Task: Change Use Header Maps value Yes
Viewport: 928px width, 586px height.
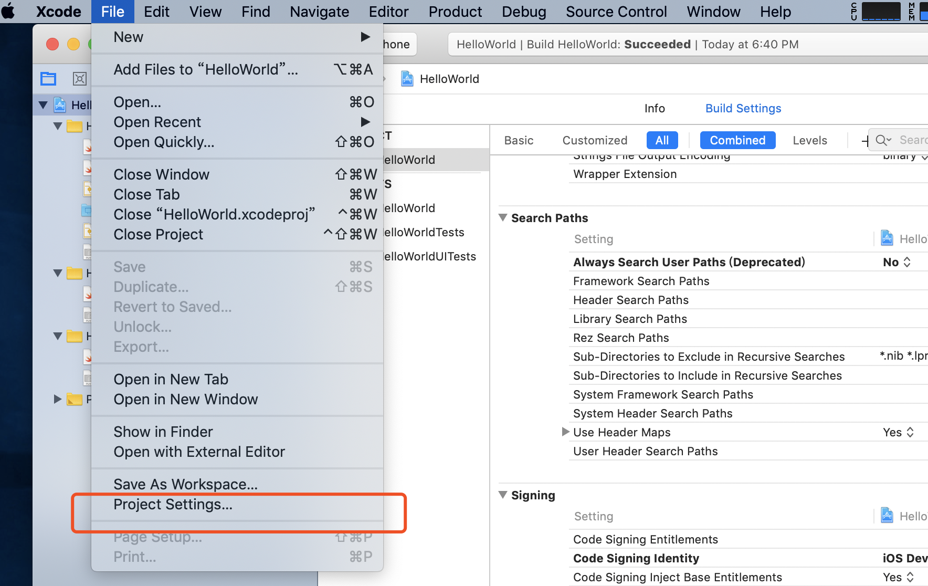Action: click(x=899, y=432)
